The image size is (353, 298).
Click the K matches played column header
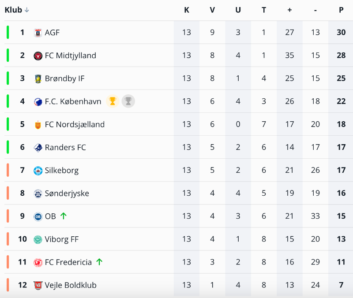click(x=187, y=10)
